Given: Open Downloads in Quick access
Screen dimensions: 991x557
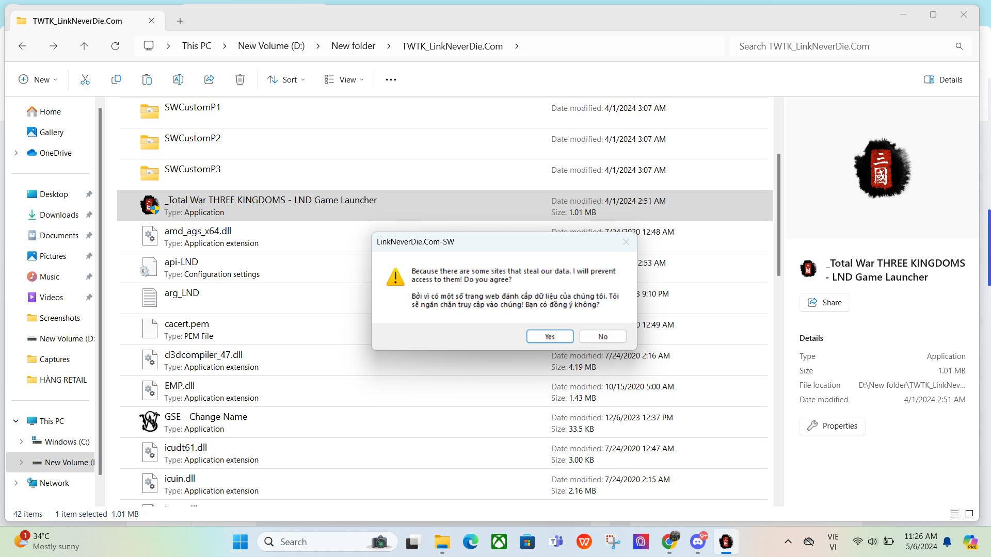Looking at the screenshot, I should click(x=59, y=215).
